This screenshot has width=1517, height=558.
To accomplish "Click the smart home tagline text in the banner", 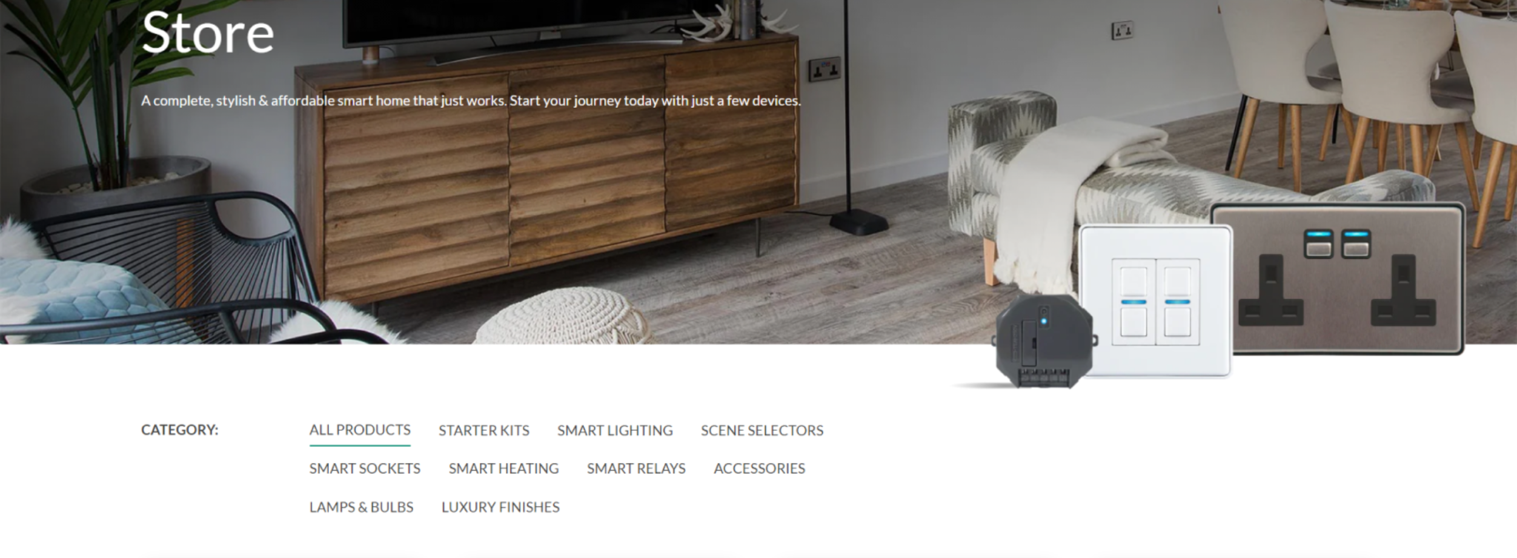I will click(x=471, y=101).
